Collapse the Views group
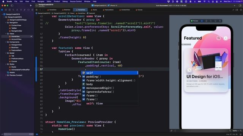The width and height of the screenshot is (243, 136). click(x=6, y=34)
